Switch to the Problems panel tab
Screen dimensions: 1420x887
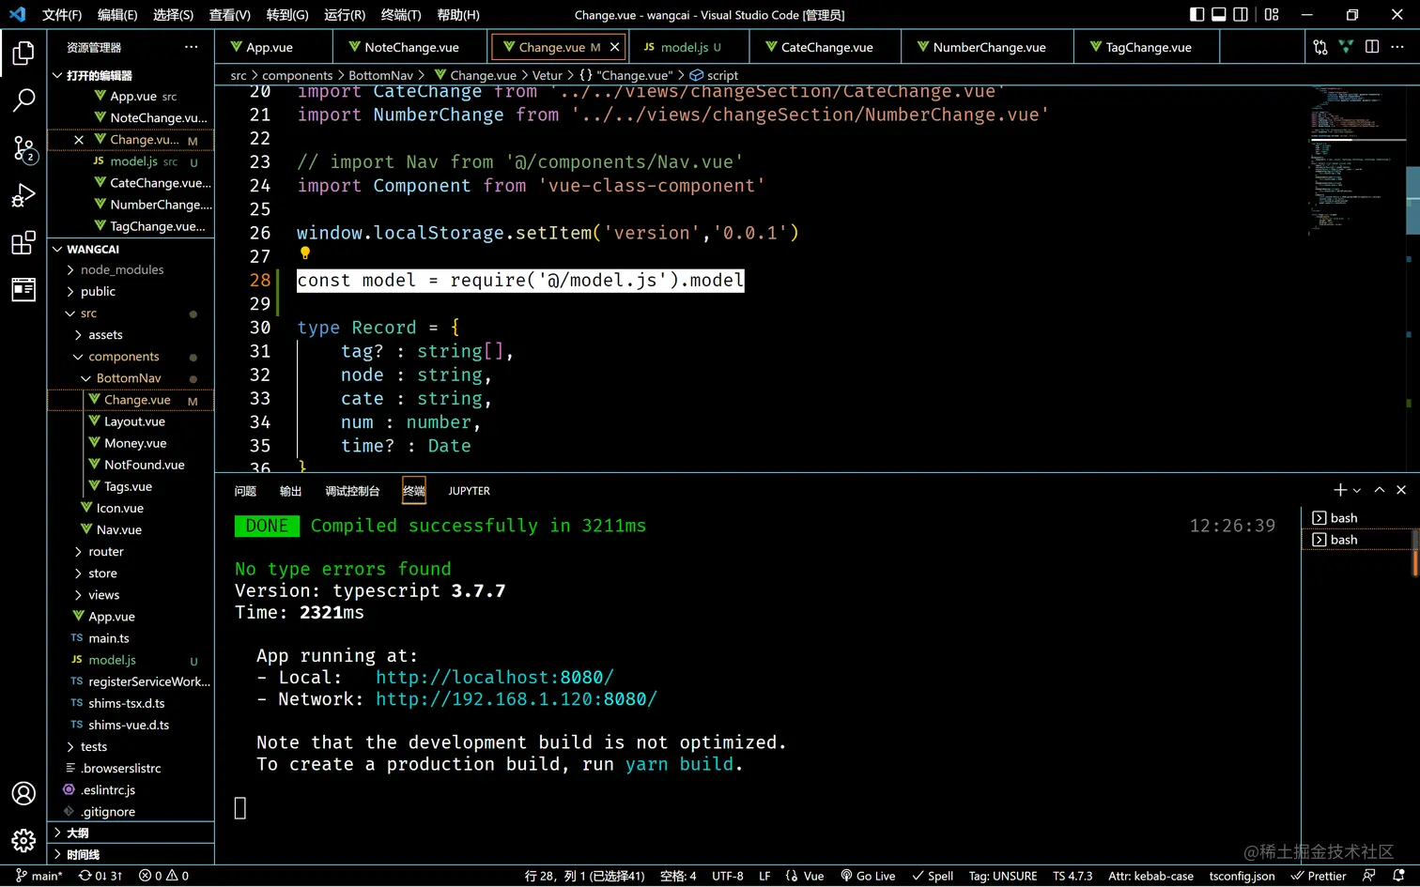point(245,491)
